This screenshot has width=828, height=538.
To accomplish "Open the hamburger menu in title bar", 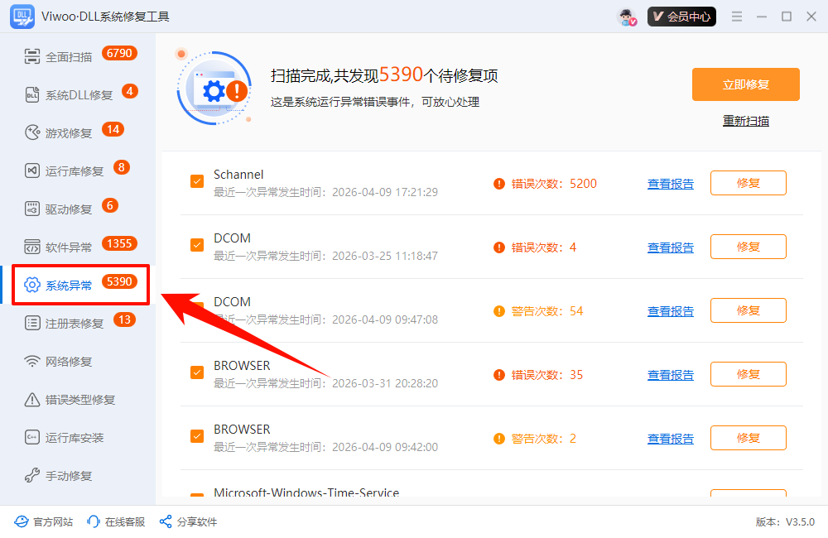I will tap(737, 17).
